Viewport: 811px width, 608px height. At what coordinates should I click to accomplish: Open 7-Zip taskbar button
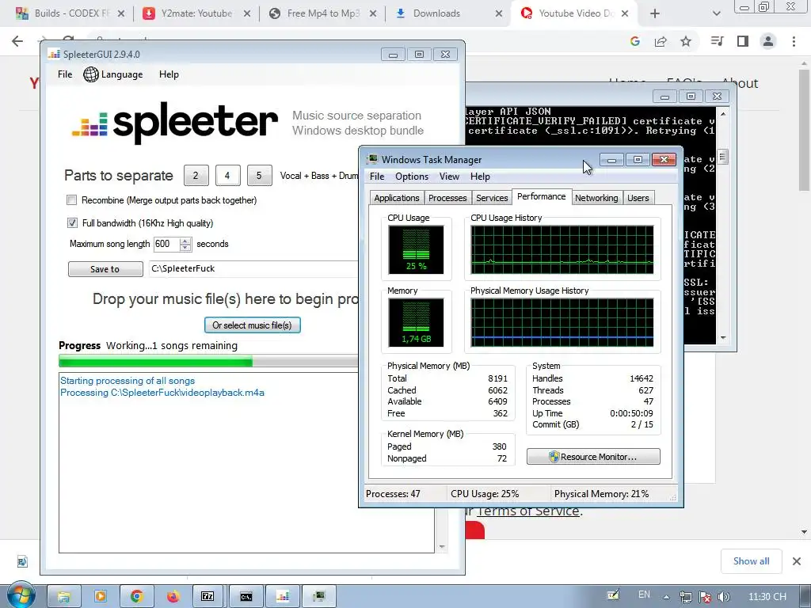[208, 597]
